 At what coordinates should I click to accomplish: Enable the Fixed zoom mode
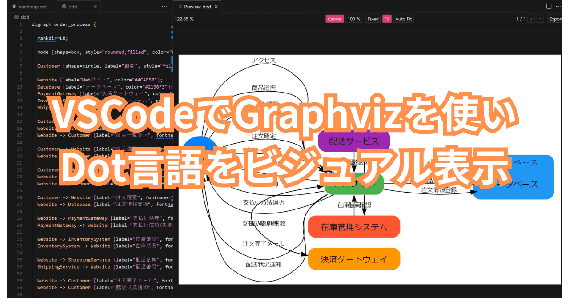point(373,19)
